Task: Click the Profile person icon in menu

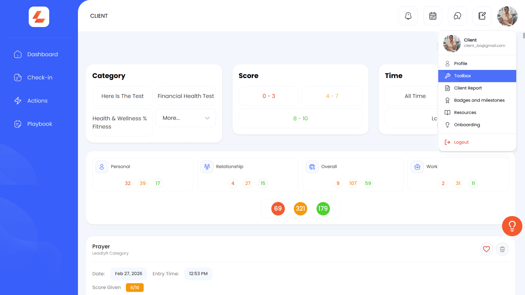Action: [447, 64]
